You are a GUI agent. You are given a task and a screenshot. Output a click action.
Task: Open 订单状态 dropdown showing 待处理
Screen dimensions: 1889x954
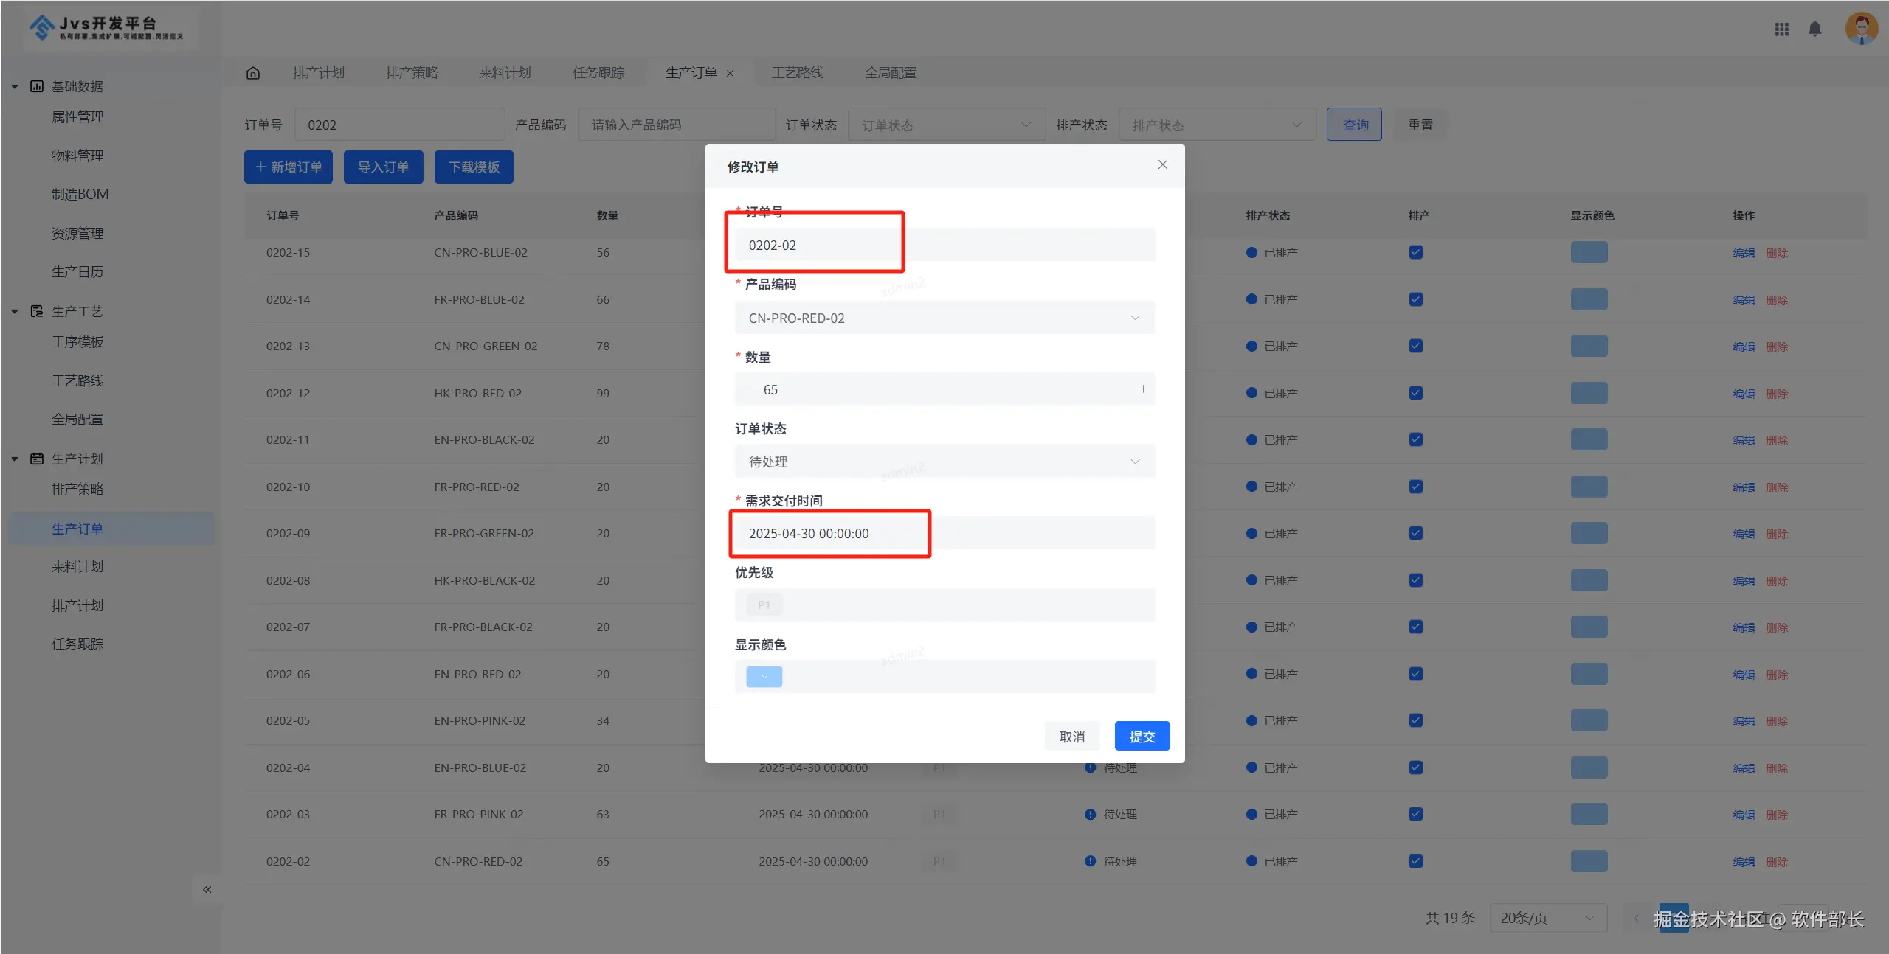click(x=944, y=462)
